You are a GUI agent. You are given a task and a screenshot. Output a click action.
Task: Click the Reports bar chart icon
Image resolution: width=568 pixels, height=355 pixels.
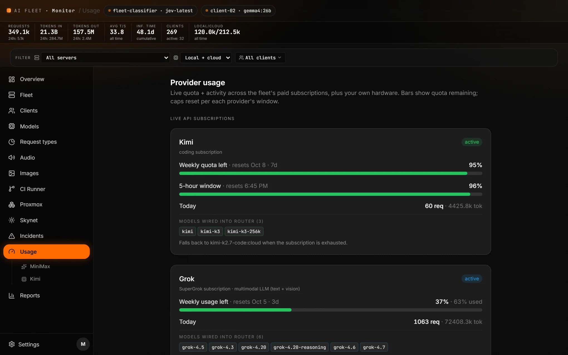click(11, 296)
